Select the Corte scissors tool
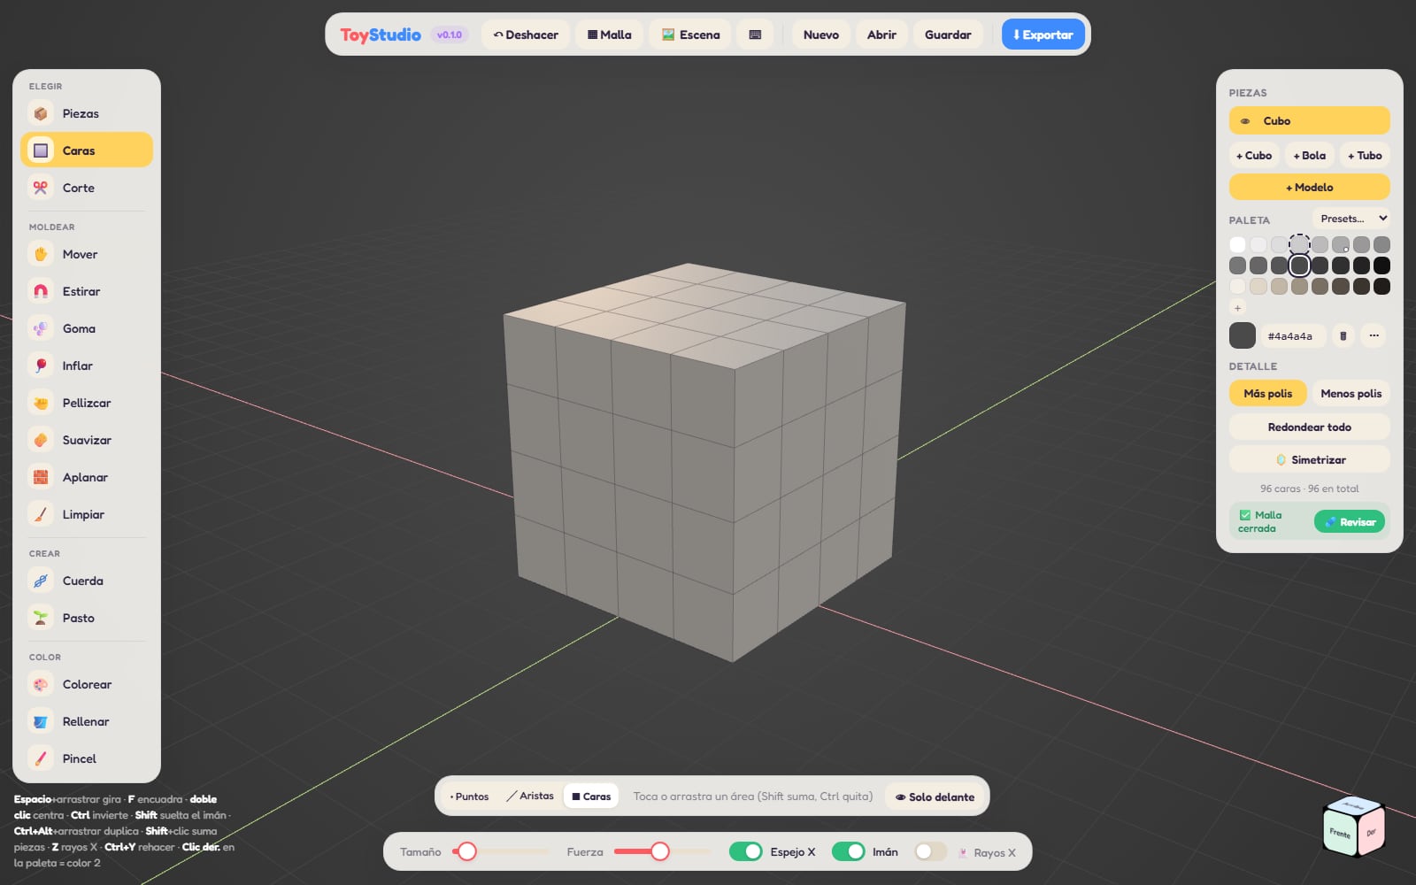1416x885 pixels. (86, 188)
